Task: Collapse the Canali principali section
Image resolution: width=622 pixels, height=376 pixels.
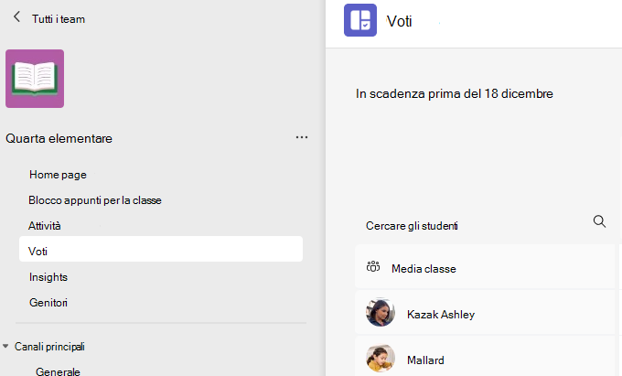Action: (5, 346)
